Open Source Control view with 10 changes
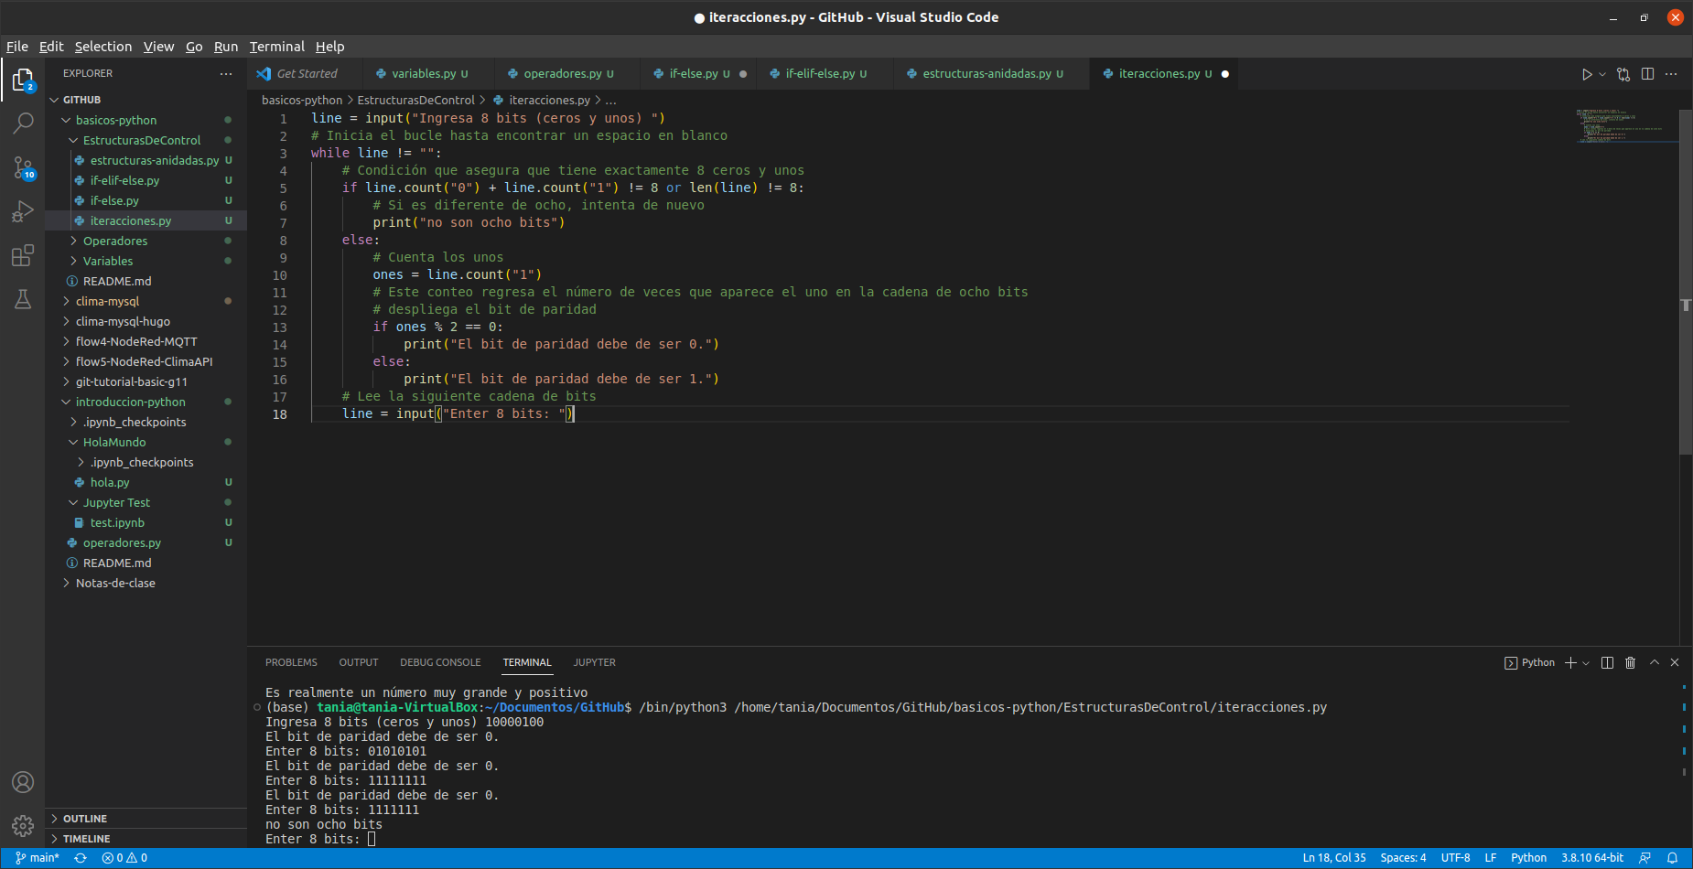This screenshot has height=869, width=1693. click(23, 167)
